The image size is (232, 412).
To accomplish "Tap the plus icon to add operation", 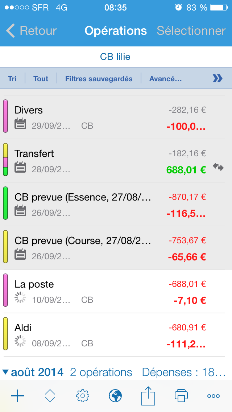I will pyautogui.click(x=17, y=396).
